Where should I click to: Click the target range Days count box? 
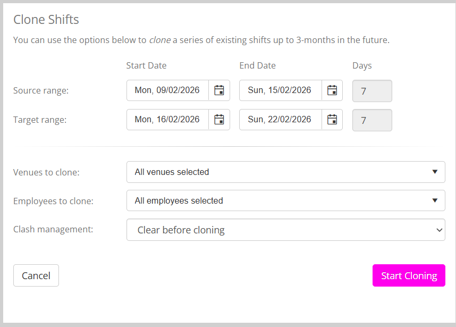tap(372, 120)
